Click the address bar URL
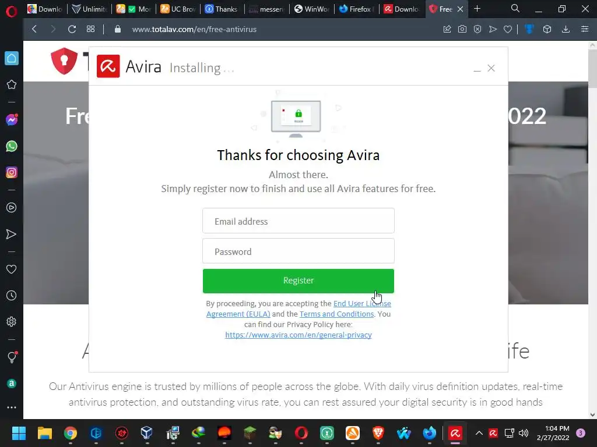Screen dimensions: 597x447 [x=194, y=29]
